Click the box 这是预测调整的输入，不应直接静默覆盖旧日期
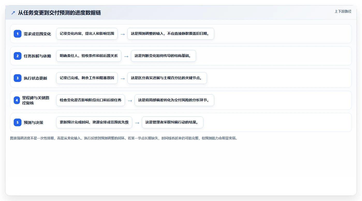 (171, 34)
